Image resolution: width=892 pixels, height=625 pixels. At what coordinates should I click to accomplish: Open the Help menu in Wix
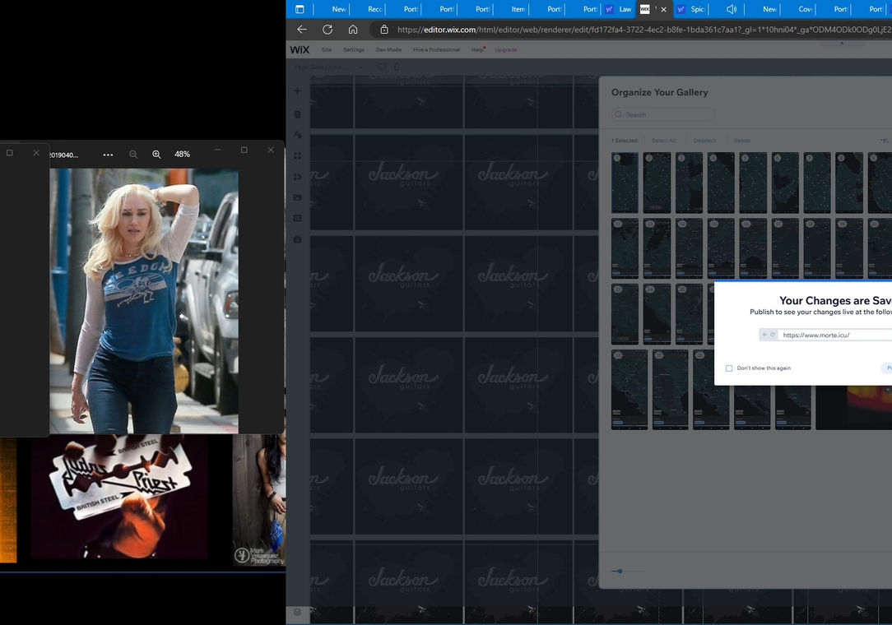[476, 49]
